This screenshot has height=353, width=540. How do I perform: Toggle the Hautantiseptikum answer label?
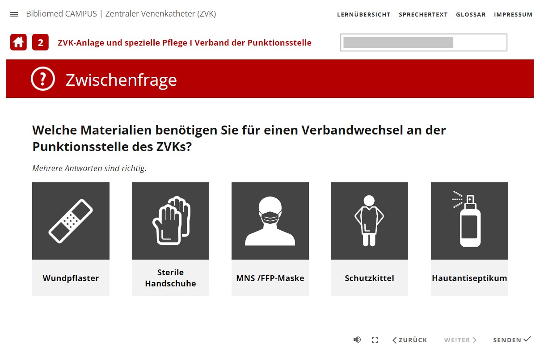469,278
